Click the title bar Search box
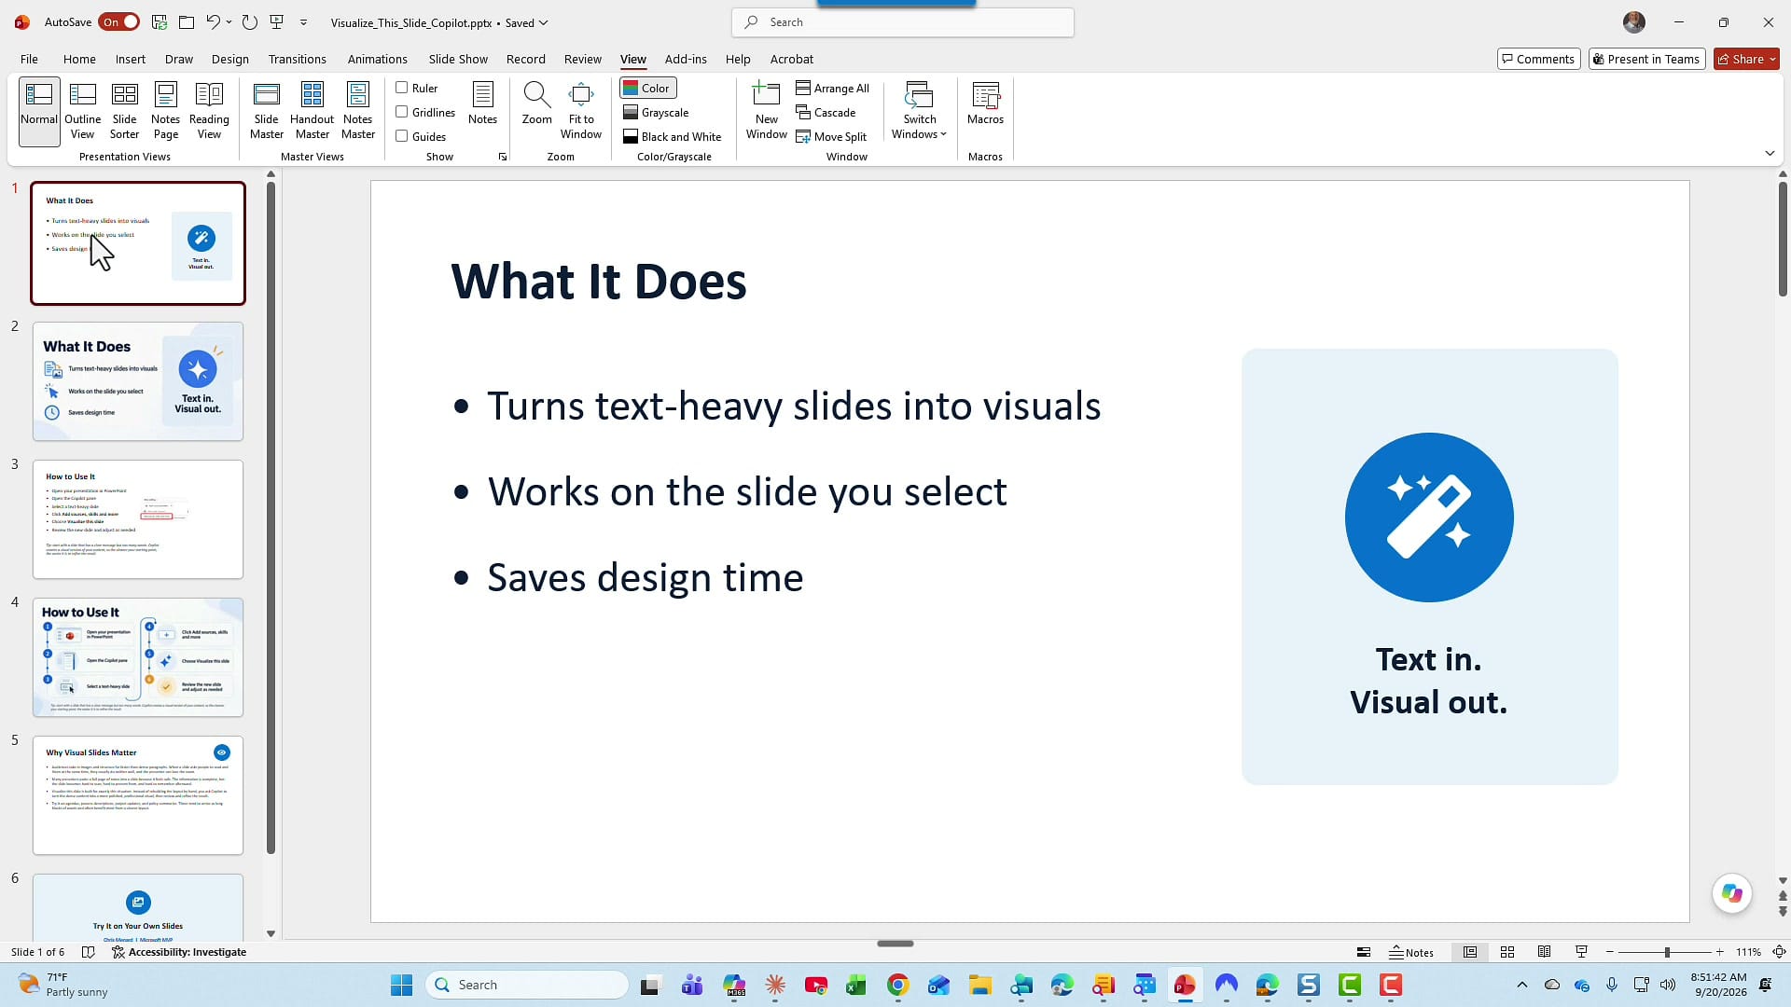The height and width of the screenshot is (1007, 1791). [903, 22]
